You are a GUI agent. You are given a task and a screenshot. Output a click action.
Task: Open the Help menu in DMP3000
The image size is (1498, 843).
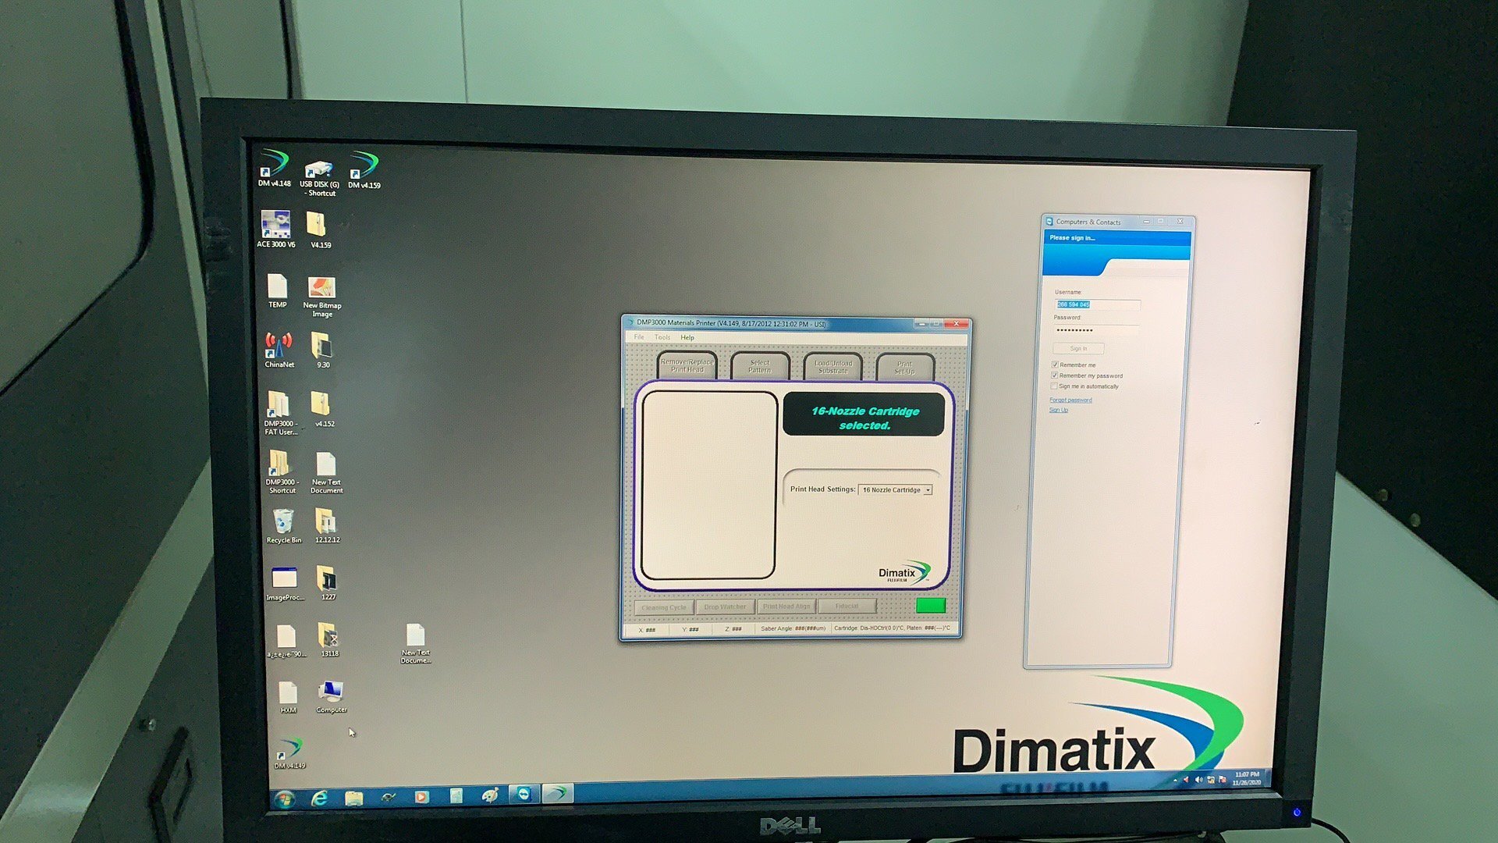(687, 336)
